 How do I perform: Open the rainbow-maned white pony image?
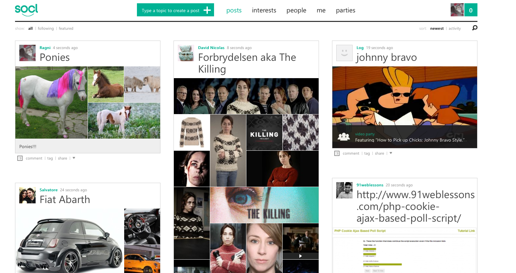[x=51, y=103]
